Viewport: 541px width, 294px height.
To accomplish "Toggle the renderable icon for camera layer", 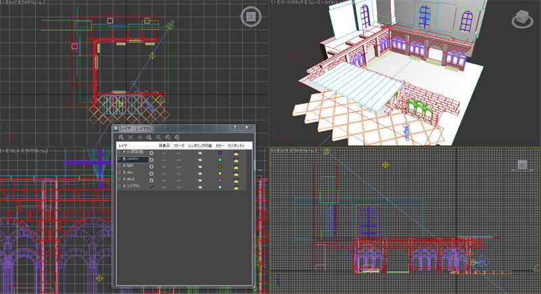I will 201,159.
